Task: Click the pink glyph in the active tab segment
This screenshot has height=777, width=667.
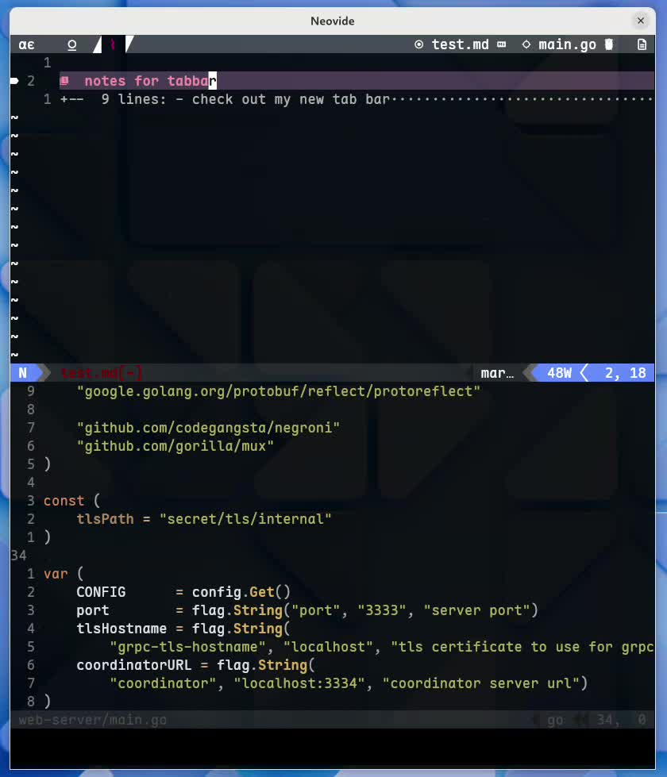Action: coord(113,44)
